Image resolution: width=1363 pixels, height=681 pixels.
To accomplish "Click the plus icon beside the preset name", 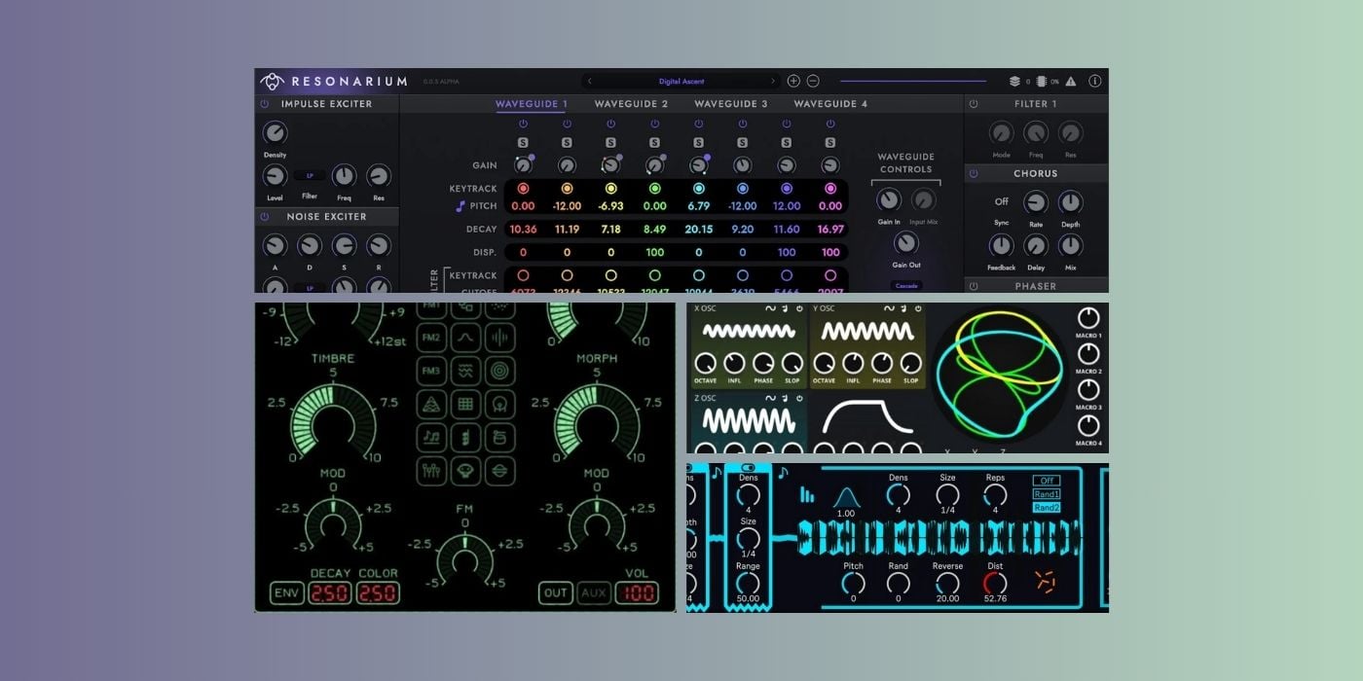I will point(793,82).
